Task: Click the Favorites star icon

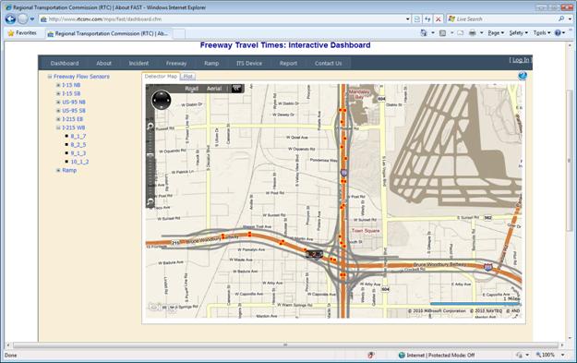Action: point(11,33)
